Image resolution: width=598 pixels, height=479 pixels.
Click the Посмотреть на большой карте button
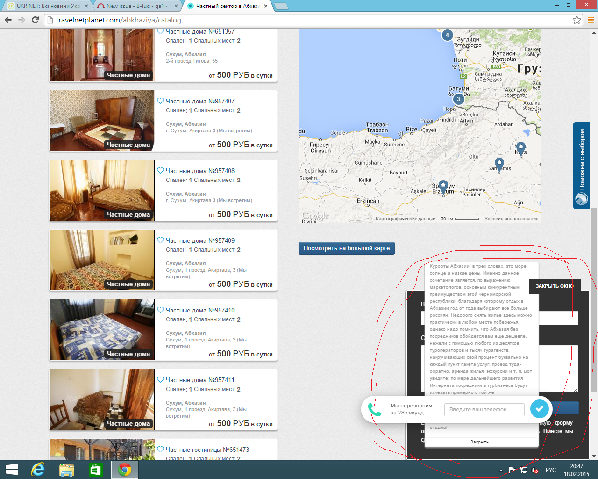click(346, 248)
